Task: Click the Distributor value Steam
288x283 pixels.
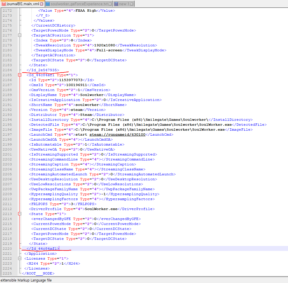Action: coord(86,115)
